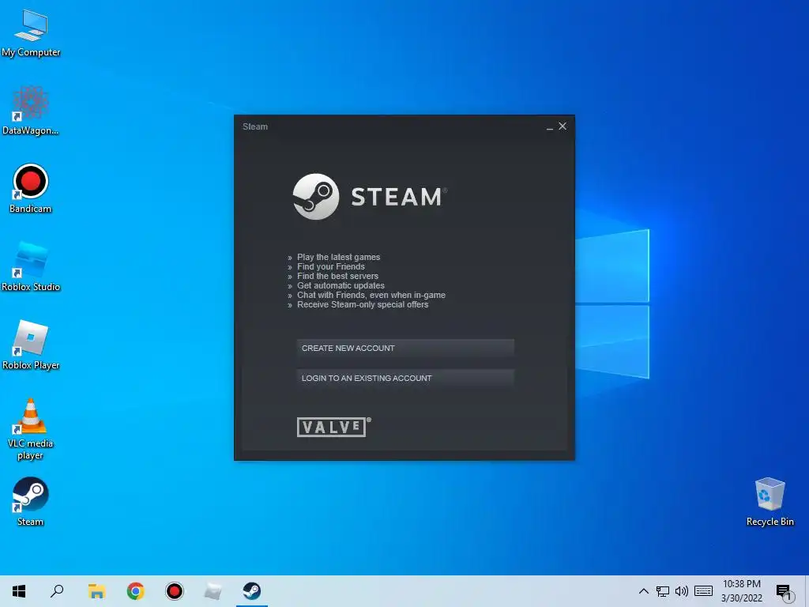Select the Steam desktop shortcut
This screenshot has height=607, width=809.
click(x=31, y=501)
